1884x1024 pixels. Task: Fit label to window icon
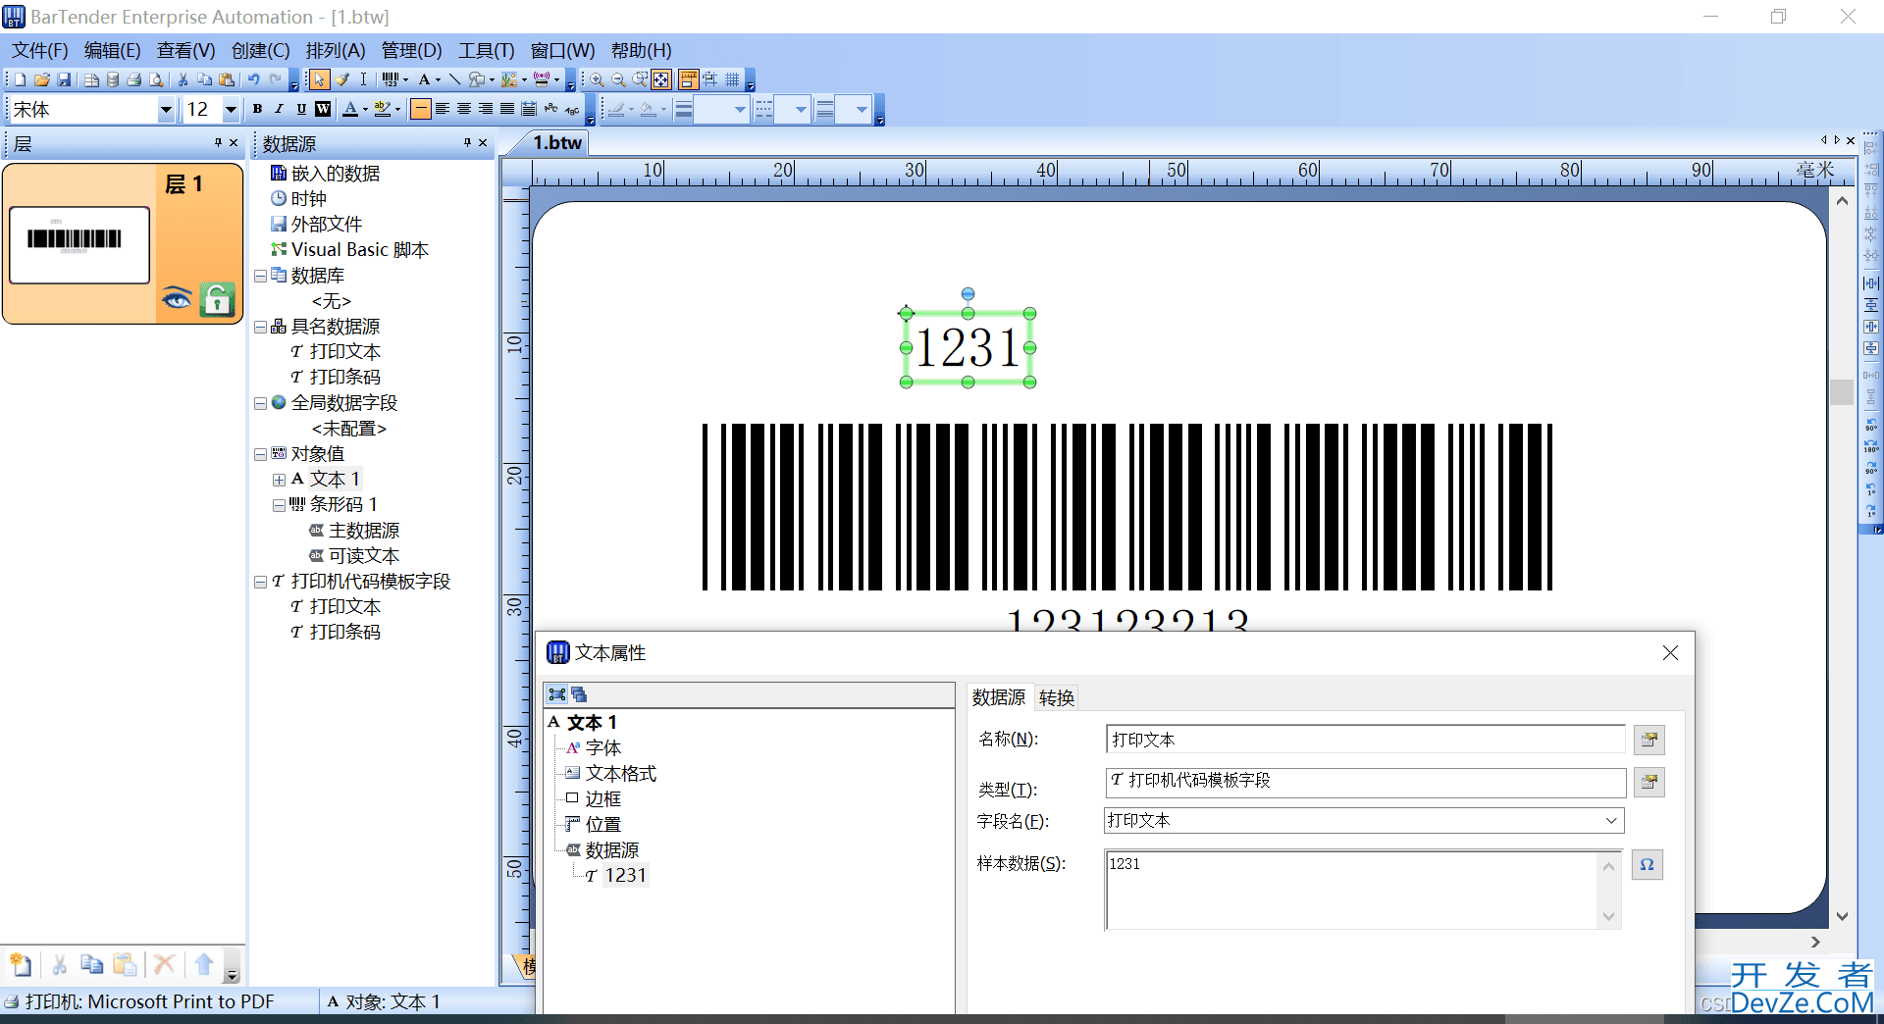tap(661, 79)
